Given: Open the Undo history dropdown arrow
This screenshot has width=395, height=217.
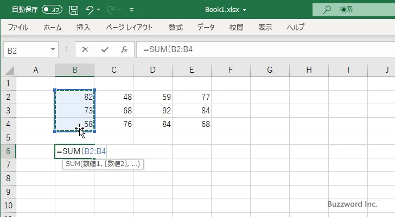Looking at the screenshot, I should [99, 10].
